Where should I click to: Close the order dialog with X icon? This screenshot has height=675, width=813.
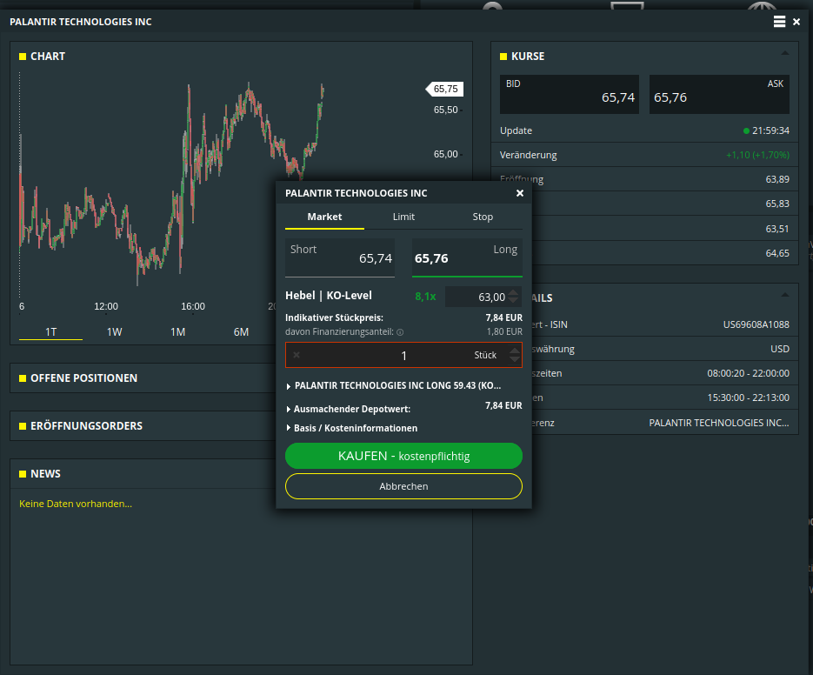520,194
